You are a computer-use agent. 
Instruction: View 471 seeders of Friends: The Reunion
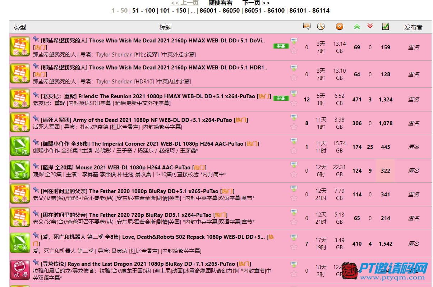pos(357,100)
